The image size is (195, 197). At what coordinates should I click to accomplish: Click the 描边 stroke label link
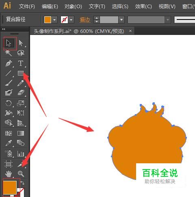85,20
